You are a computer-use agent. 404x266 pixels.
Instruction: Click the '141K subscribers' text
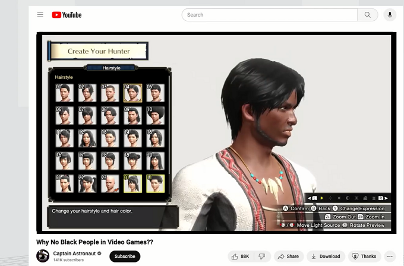(68, 260)
